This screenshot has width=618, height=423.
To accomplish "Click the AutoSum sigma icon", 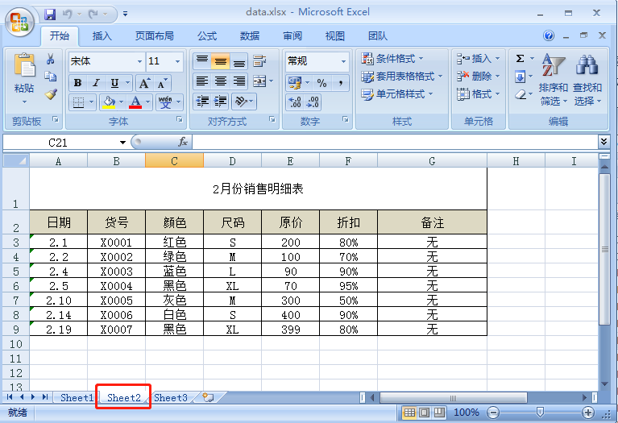I will coord(520,59).
